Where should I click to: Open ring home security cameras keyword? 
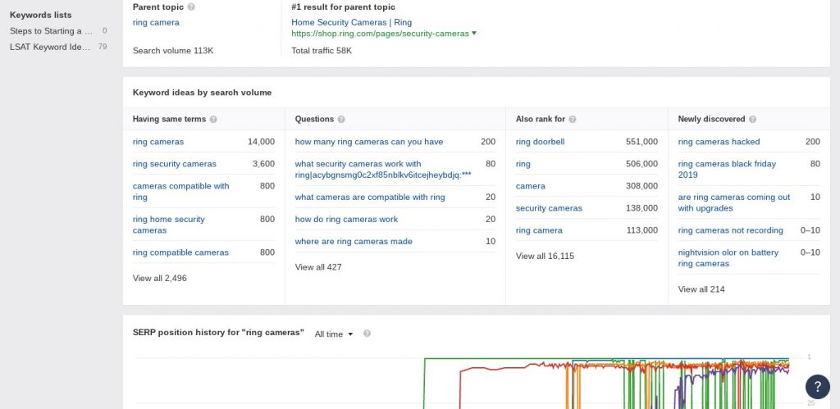point(169,225)
